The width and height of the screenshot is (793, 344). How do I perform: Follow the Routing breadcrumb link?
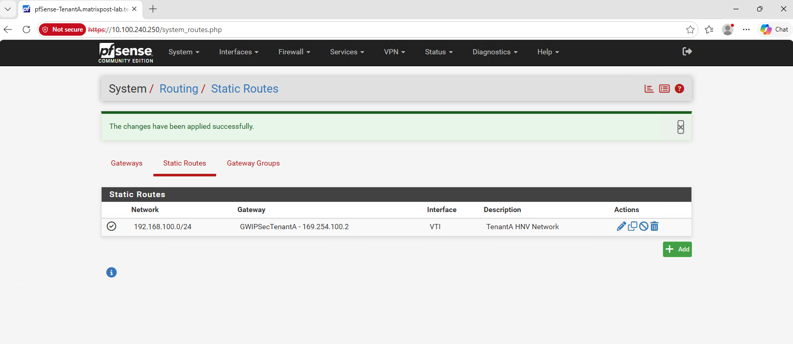tap(179, 88)
